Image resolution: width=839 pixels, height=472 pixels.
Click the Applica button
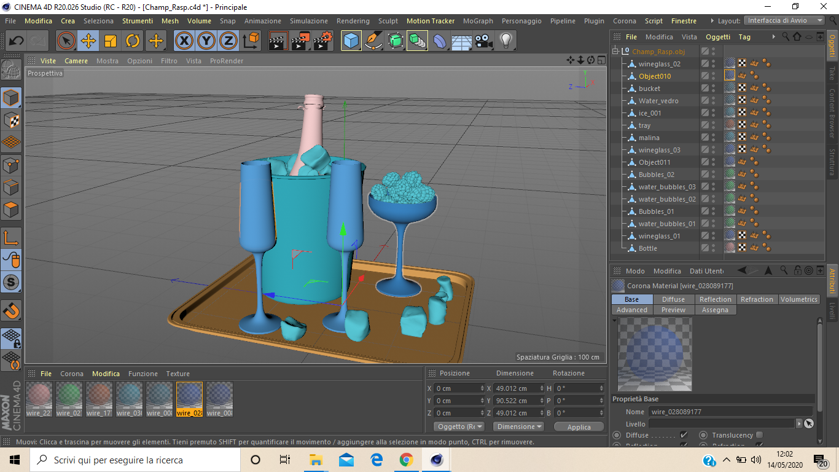click(x=579, y=427)
